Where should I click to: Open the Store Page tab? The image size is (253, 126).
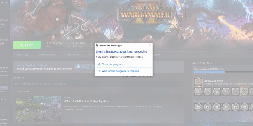click(x=22, y=55)
